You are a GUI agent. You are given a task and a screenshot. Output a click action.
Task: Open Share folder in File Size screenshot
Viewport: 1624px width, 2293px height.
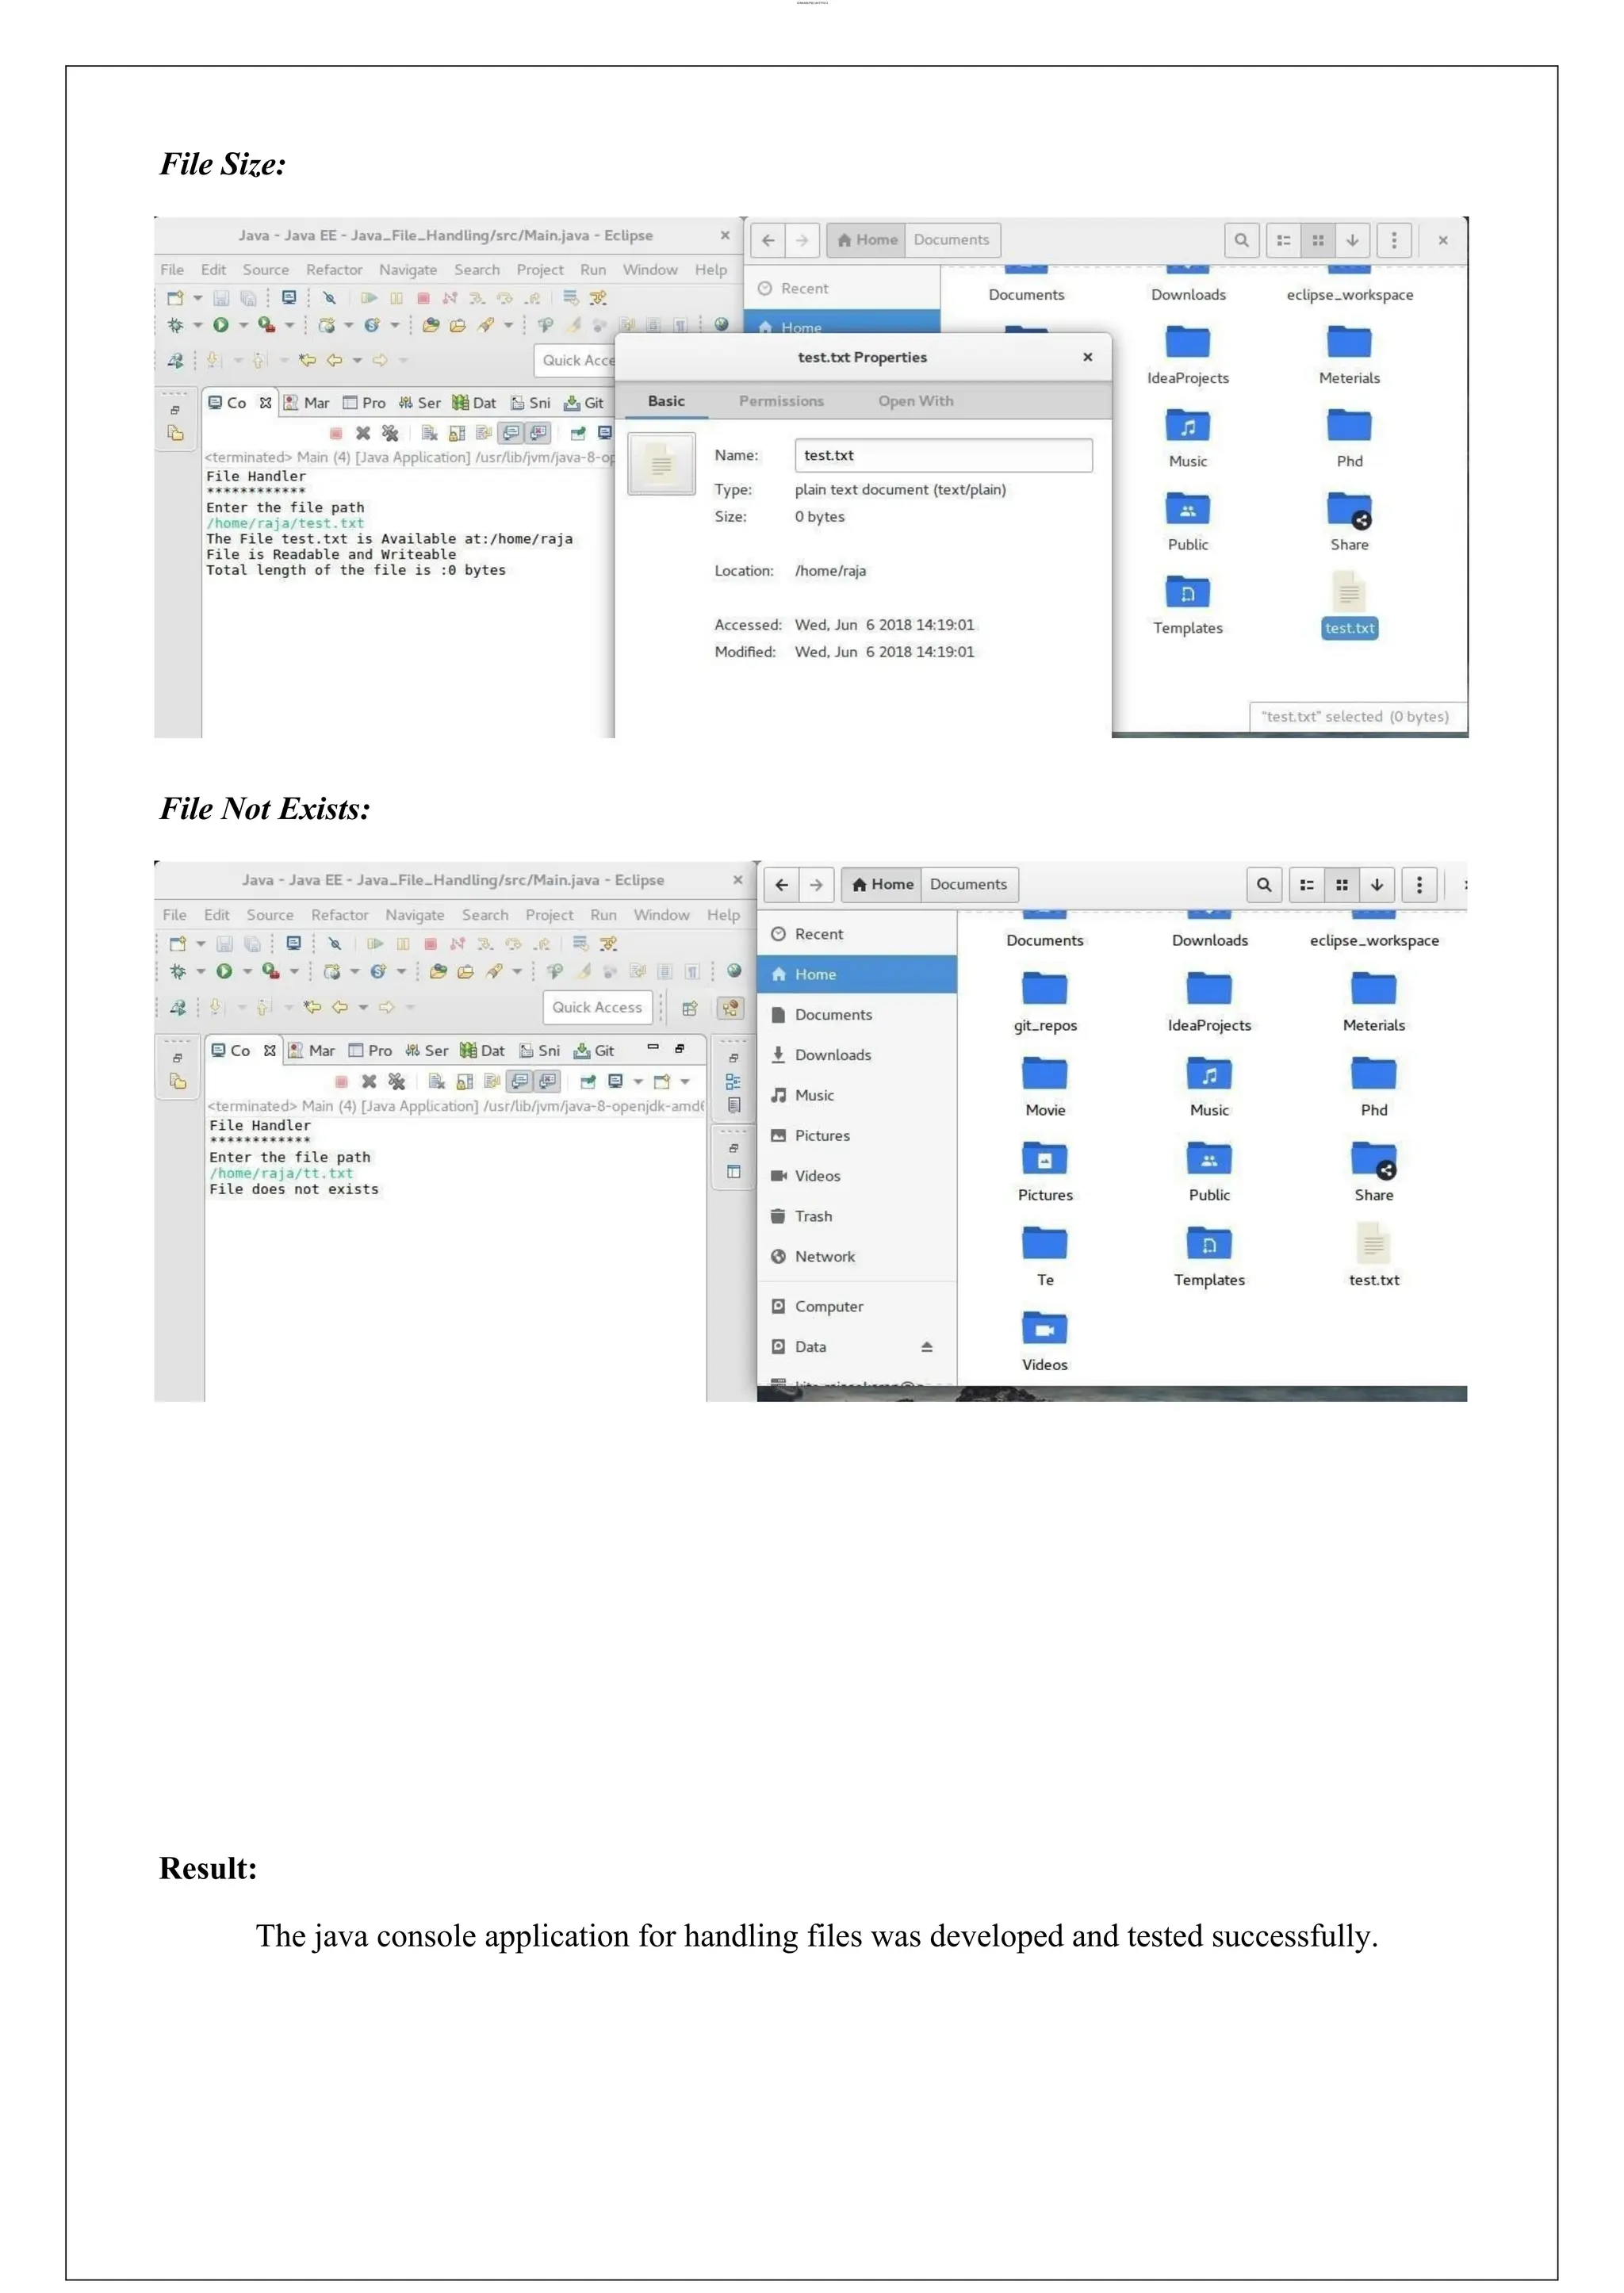1349,521
